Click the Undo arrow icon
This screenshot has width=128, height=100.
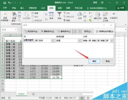pyautogui.click(x=9, y=3)
